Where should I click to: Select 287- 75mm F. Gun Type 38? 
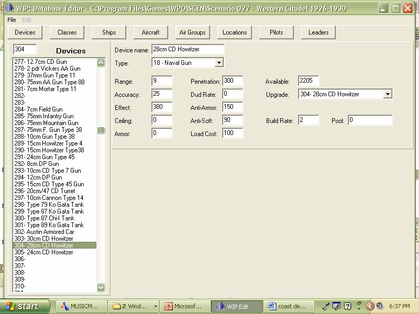click(x=54, y=130)
